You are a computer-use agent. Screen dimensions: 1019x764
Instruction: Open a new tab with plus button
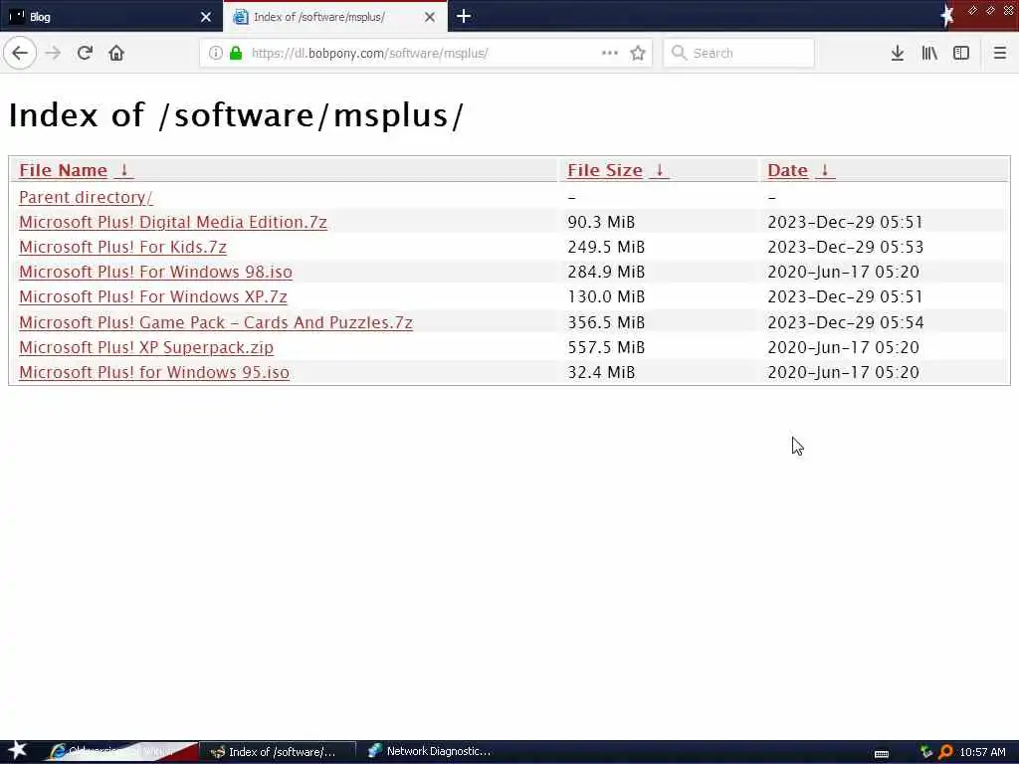pos(464,16)
